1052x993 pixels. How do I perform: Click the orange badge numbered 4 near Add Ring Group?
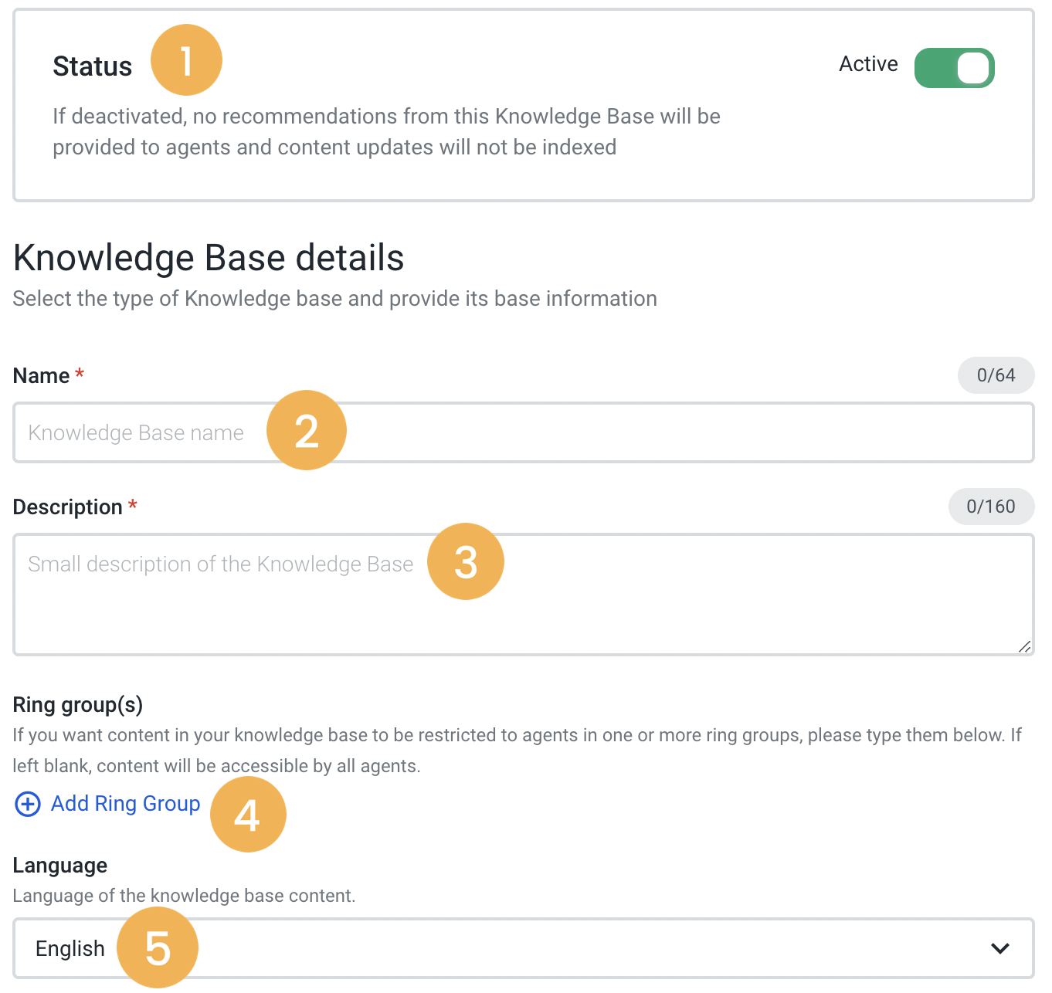pyautogui.click(x=248, y=813)
